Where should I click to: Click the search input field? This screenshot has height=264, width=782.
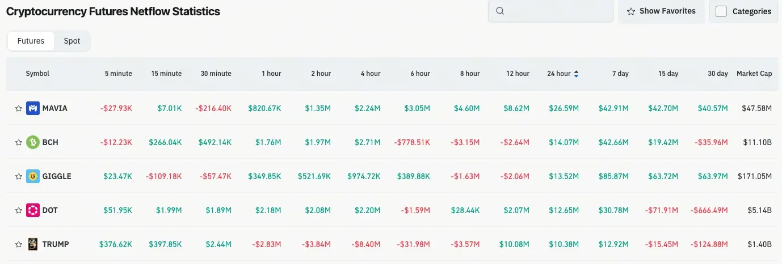[x=550, y=11]
